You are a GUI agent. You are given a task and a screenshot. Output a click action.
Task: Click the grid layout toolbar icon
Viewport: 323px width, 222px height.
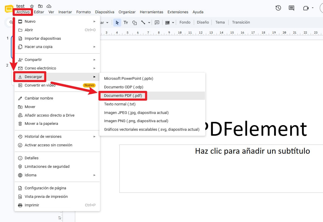[x=168, y=23]
